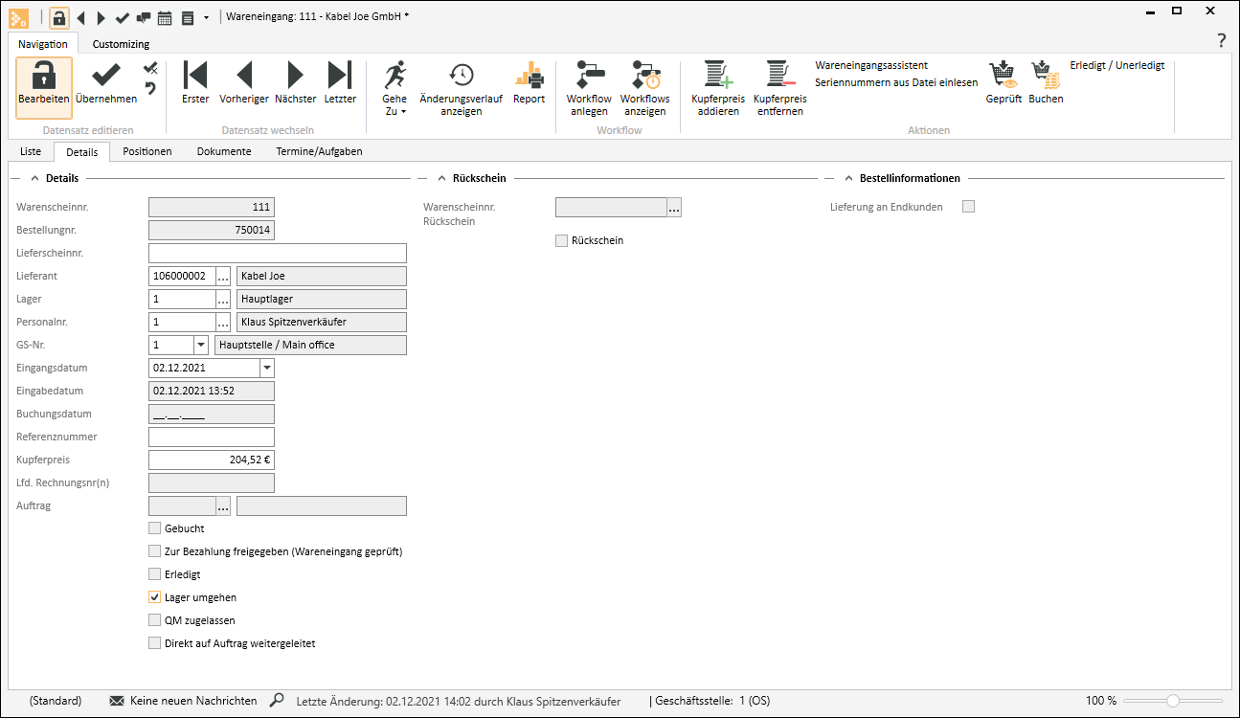This screenshot has width=1240, height=718.
Task: Open Auftrag lookup ellipsis button
Action: point(223,505)
